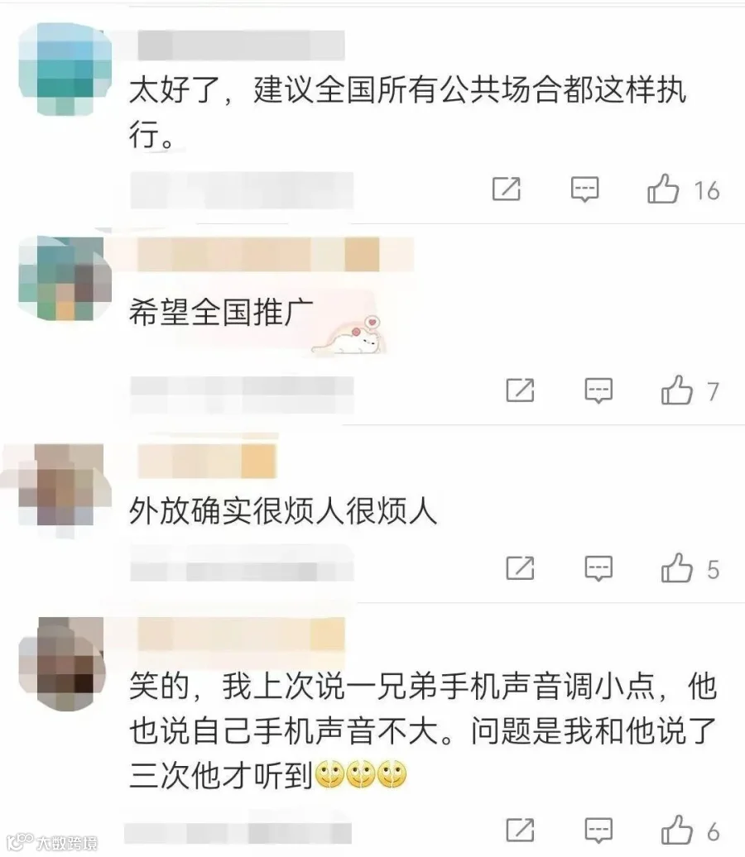Open the avatar beside 希望全国推广

[64, 278]
